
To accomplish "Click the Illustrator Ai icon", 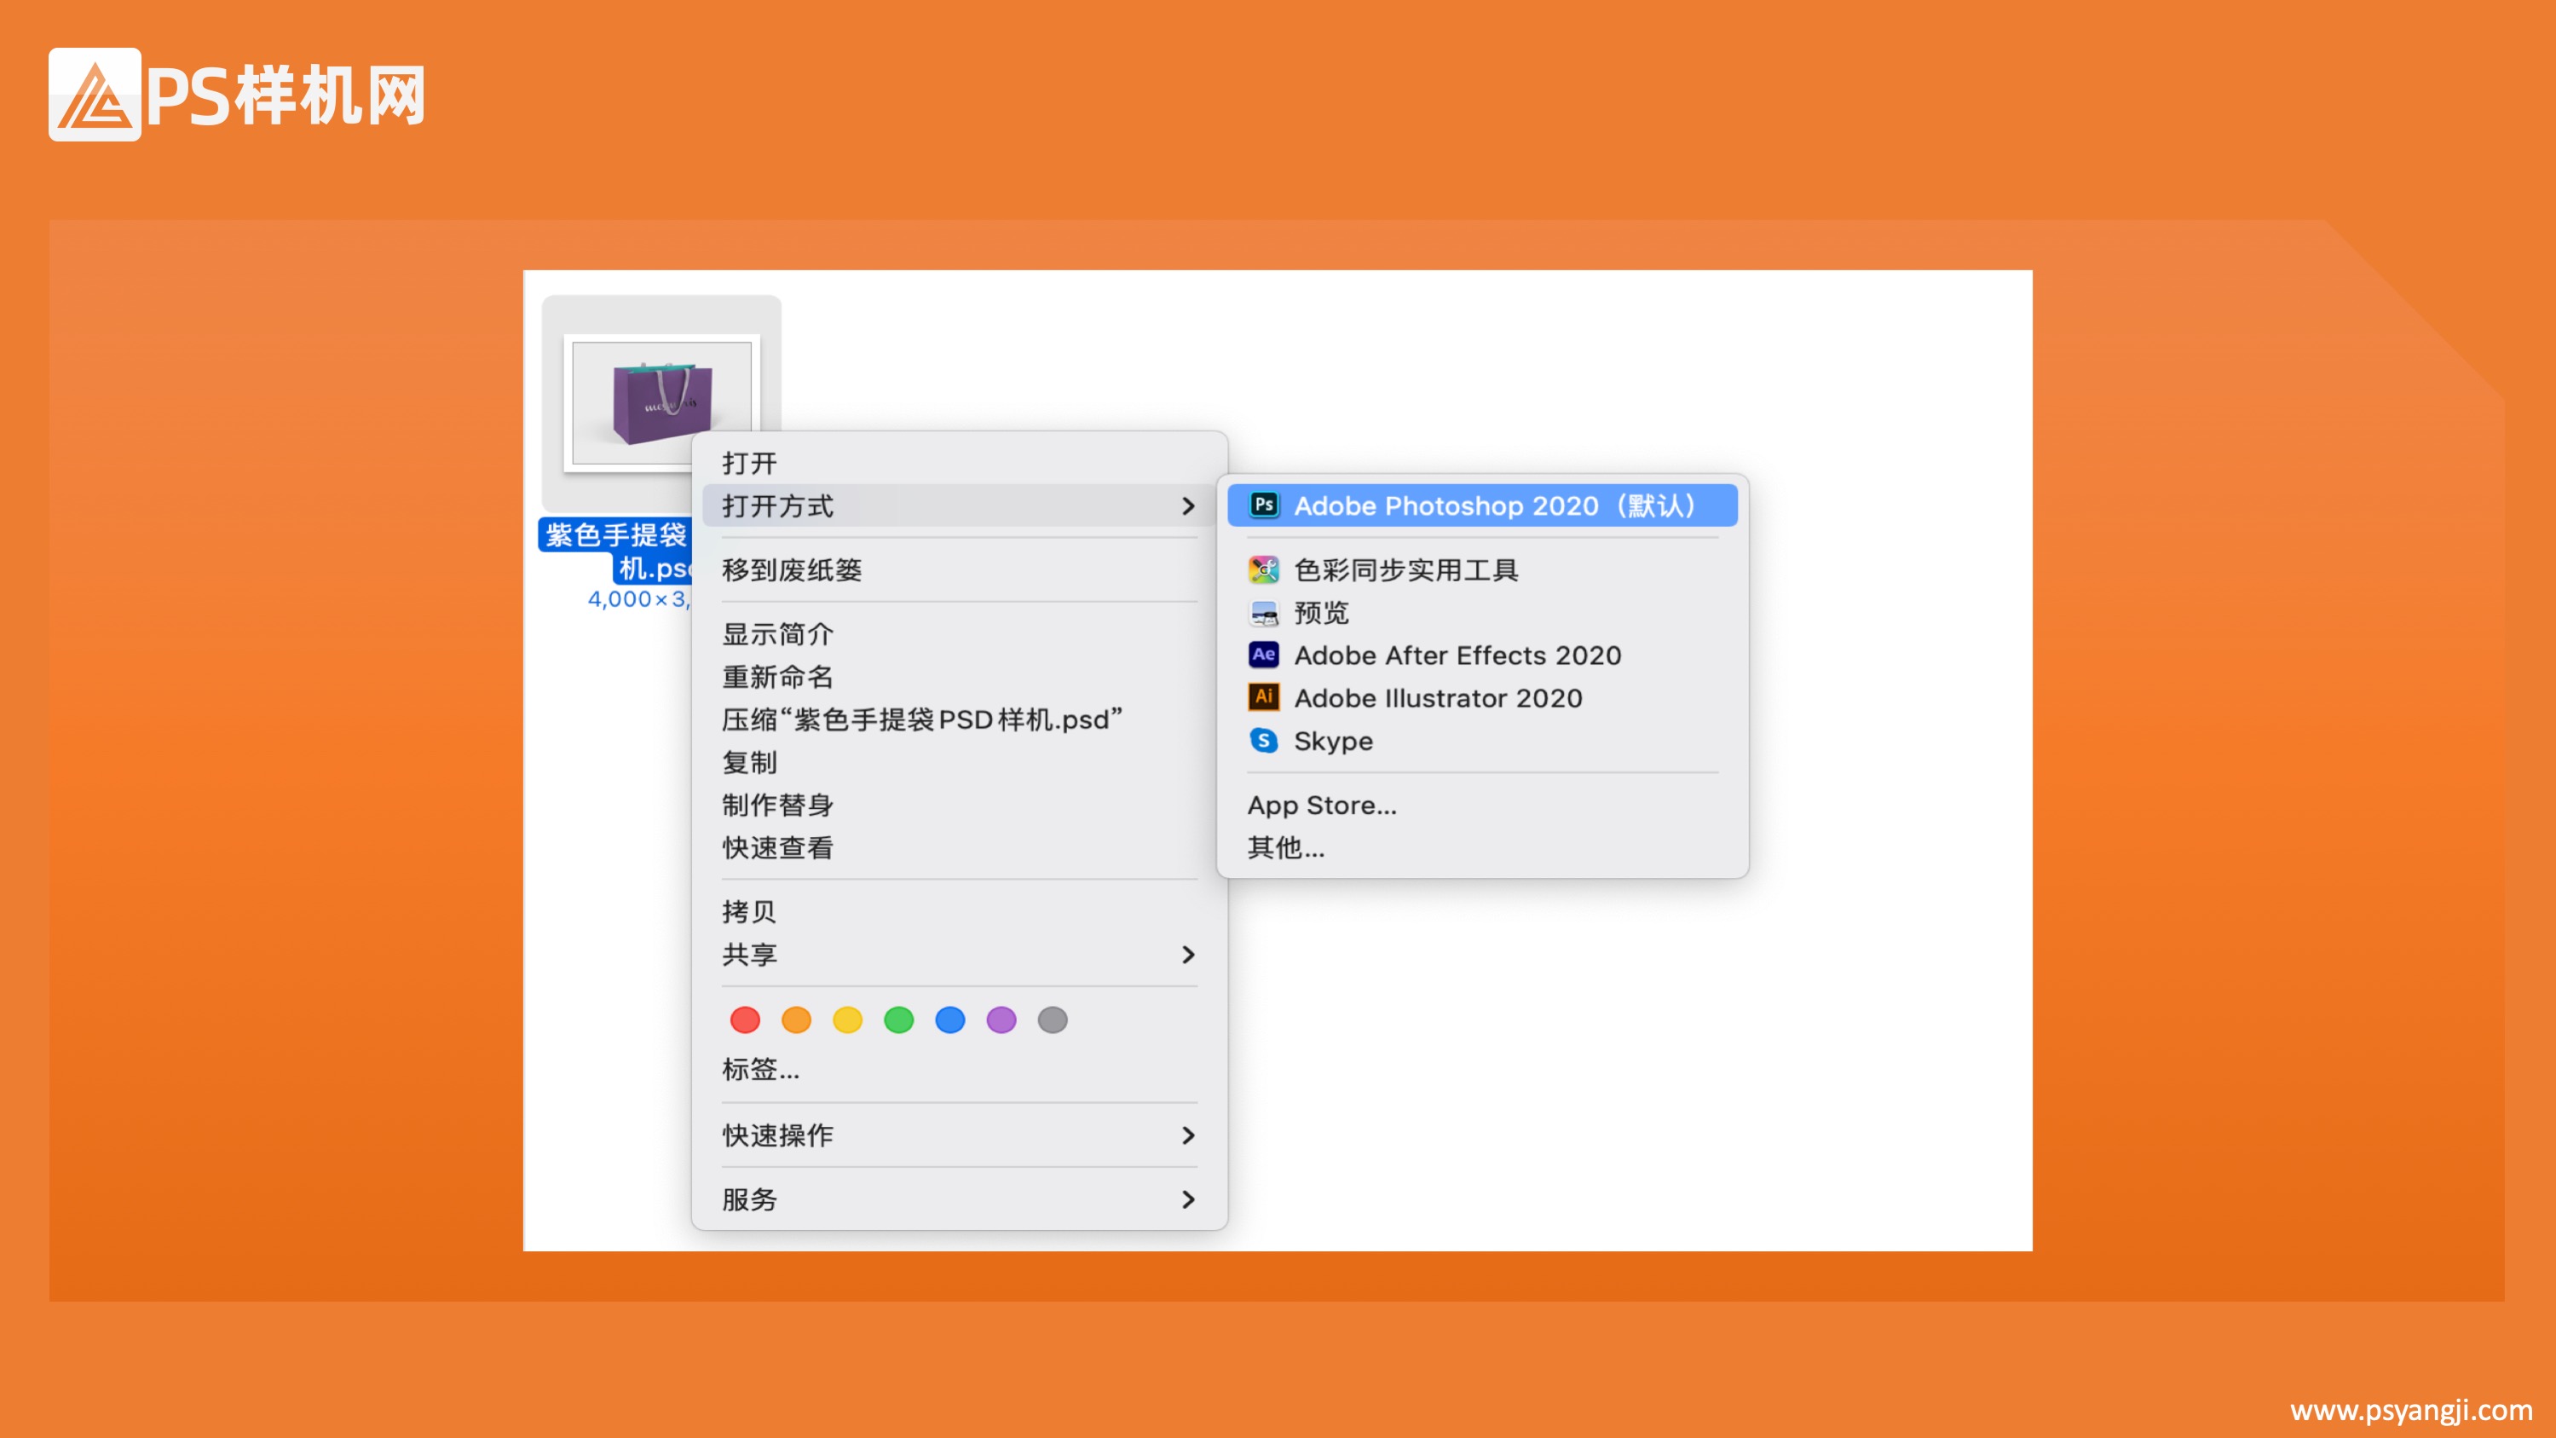I will 1263,697.
